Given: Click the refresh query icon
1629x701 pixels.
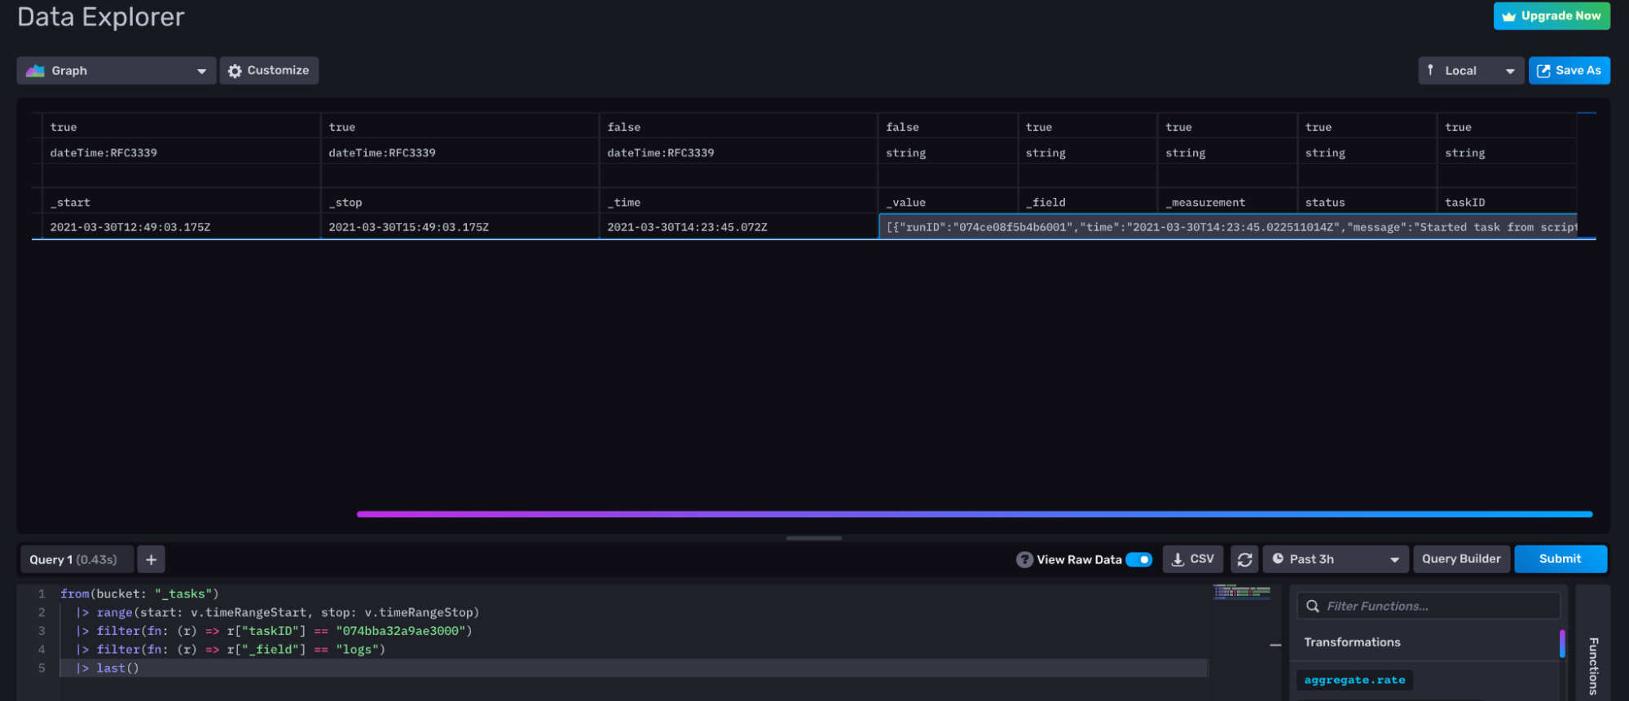Looking at the screenshot, I should [x=1244, y=559].
